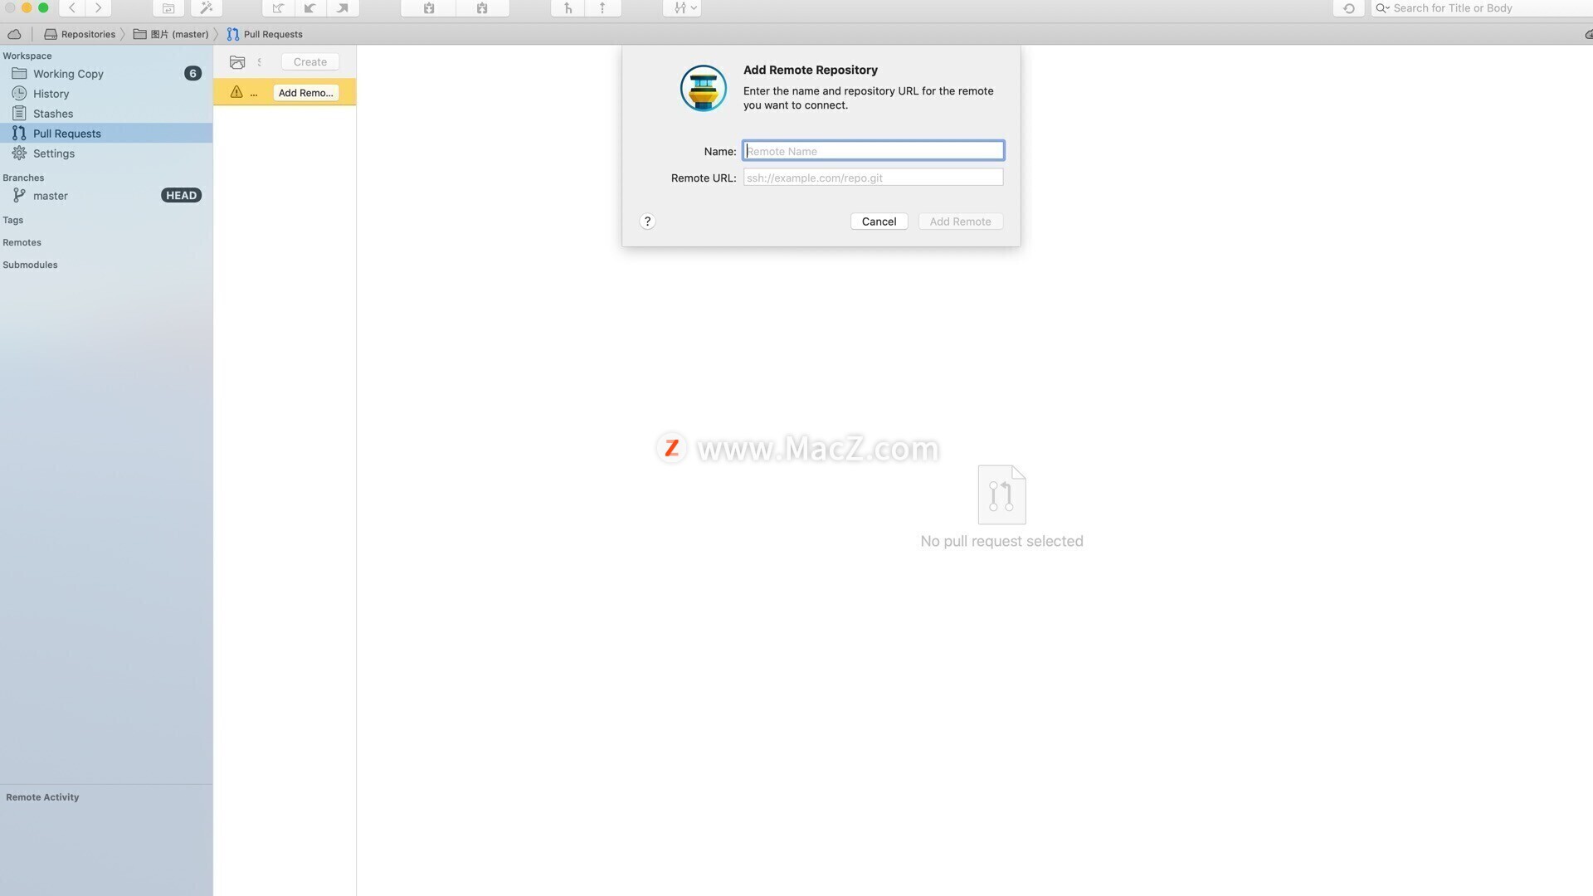Click the Pull Requests breadcrumb tab

coord(272,34)
